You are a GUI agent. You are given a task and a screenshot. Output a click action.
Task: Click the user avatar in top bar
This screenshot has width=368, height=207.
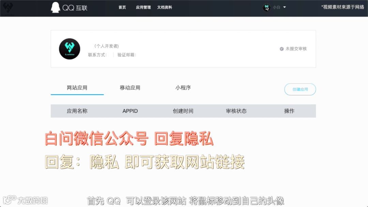coord(266,7)
